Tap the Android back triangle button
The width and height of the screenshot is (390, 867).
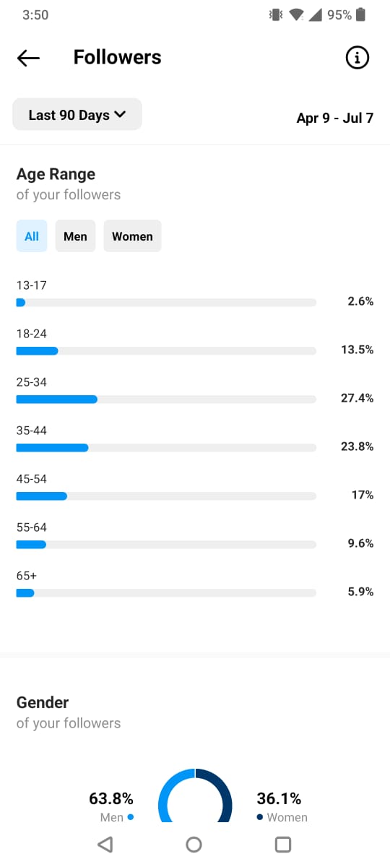[105, 844]
